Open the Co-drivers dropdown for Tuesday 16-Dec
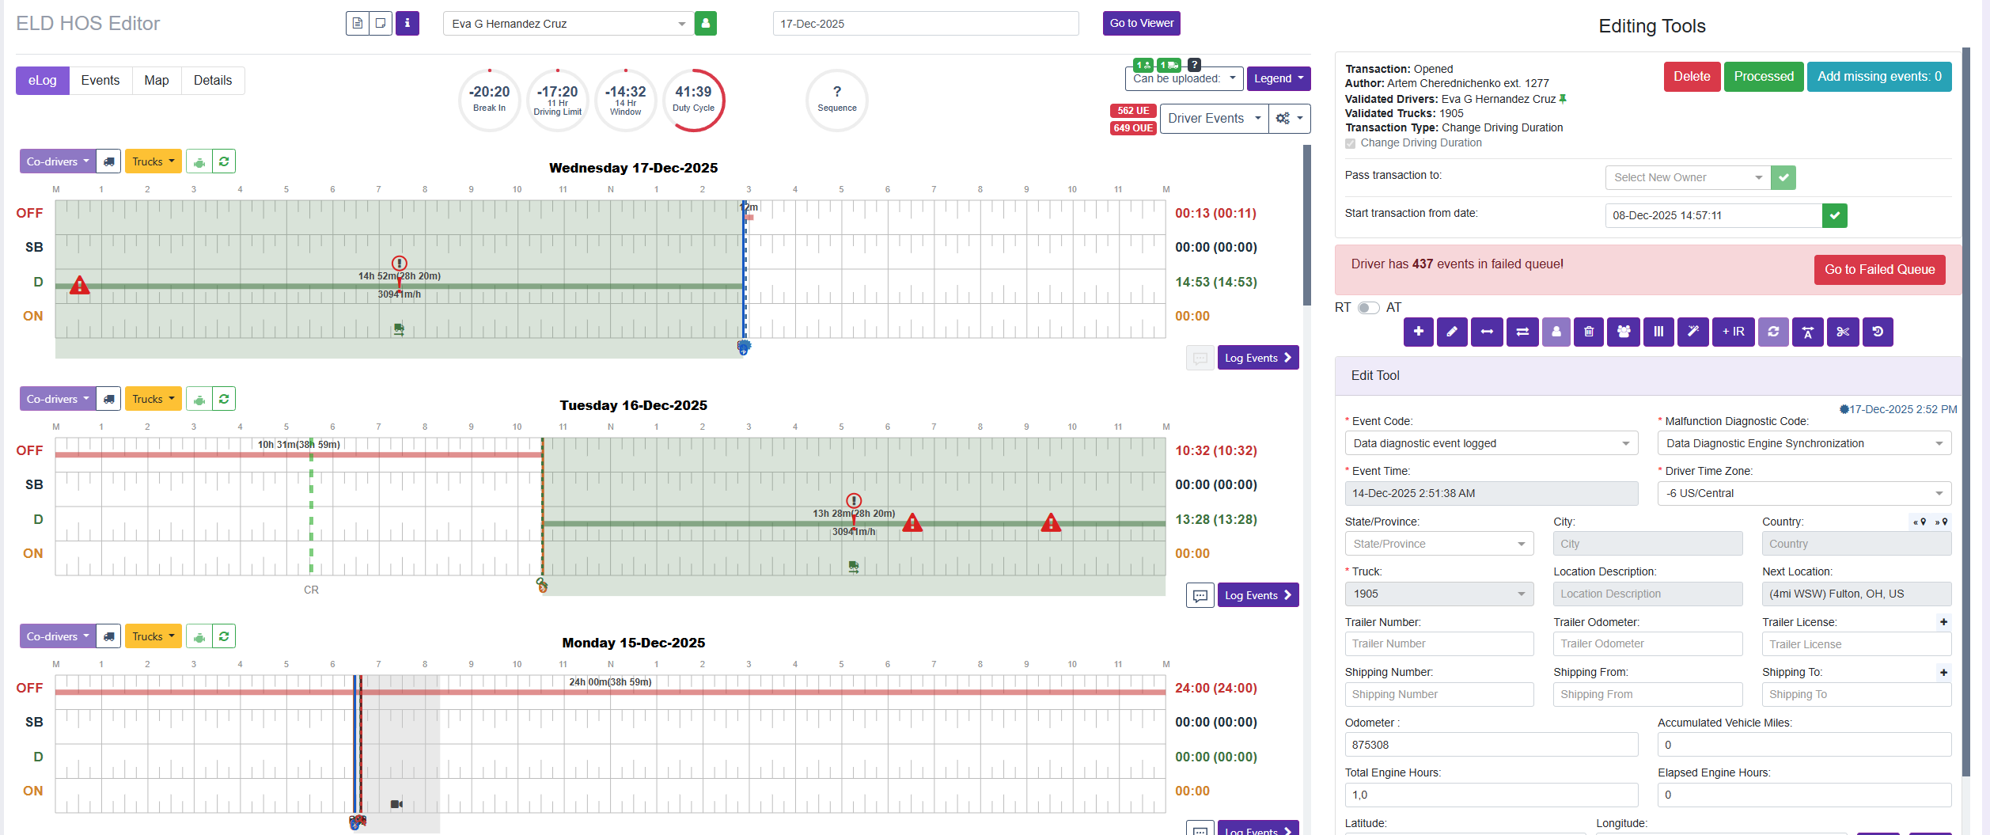 tap(58, 399)
